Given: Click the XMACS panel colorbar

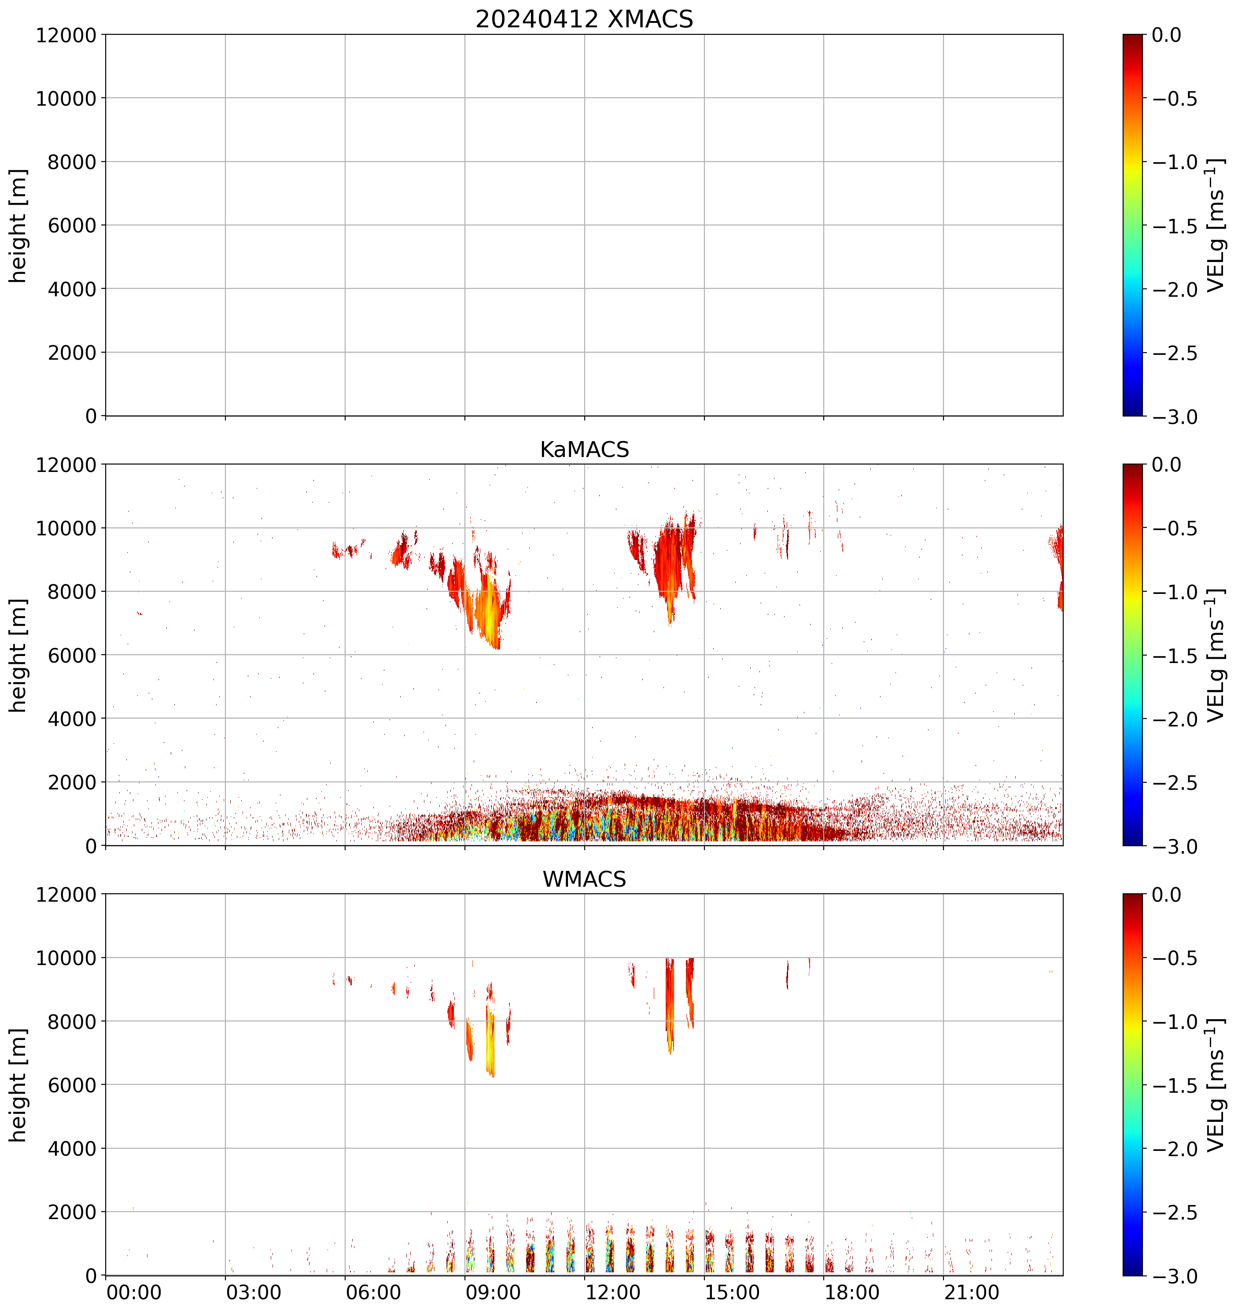Looking at the screenshot, I should (x=1132, y=225).
